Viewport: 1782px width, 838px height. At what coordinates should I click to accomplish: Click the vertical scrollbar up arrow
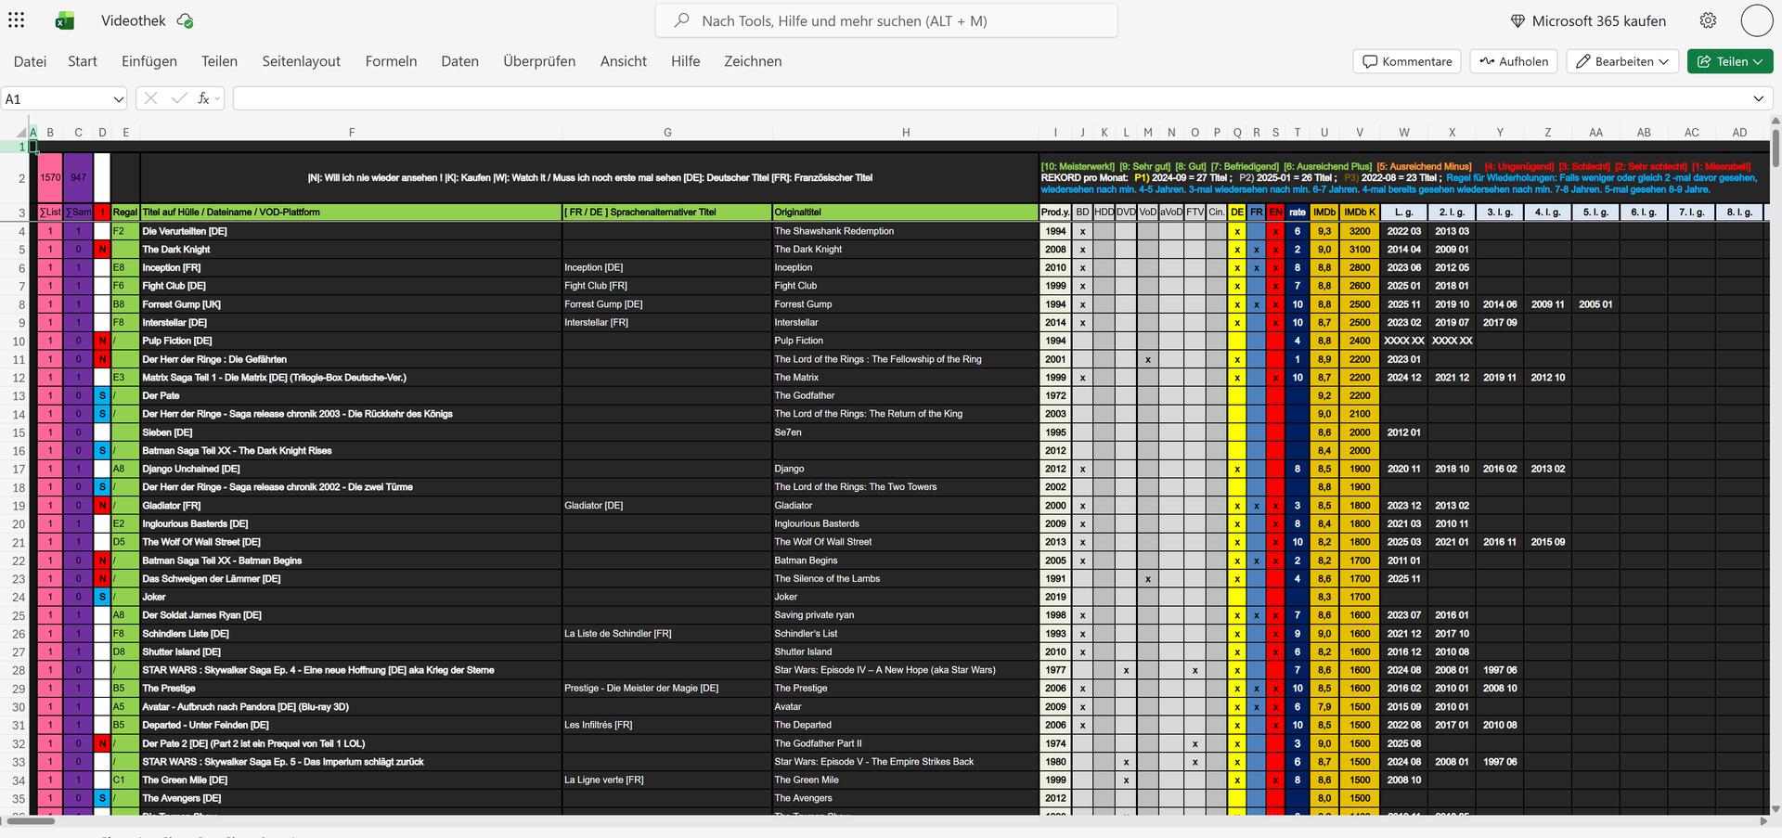pos(1776,122)
